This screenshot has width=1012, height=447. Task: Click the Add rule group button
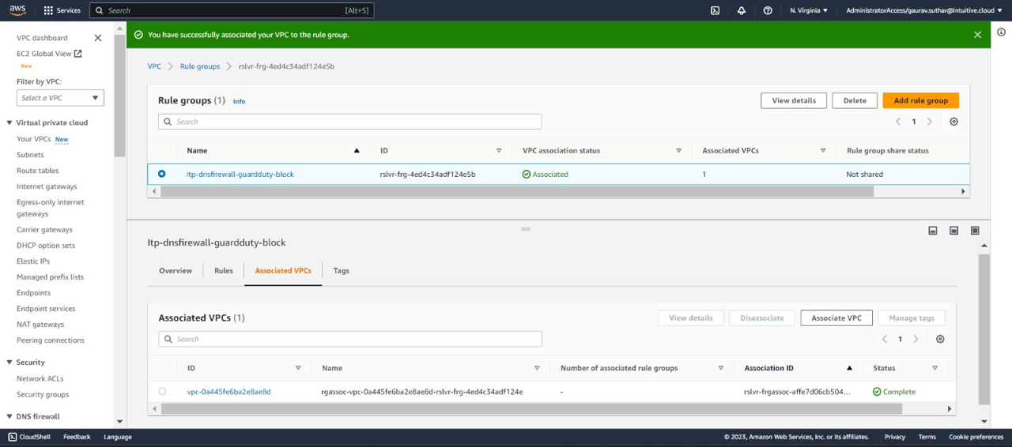920,100
